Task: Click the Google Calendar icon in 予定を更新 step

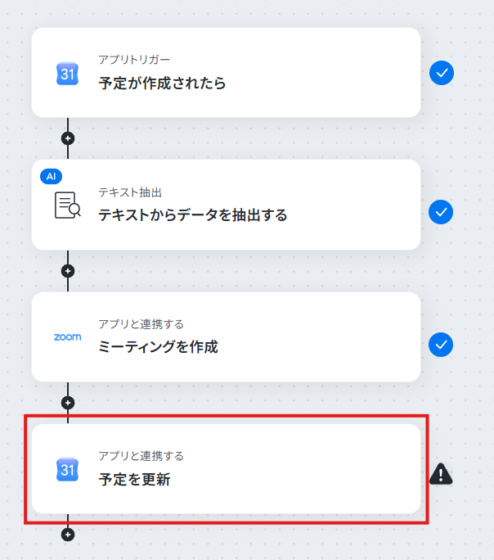Action: pos(67,469)
